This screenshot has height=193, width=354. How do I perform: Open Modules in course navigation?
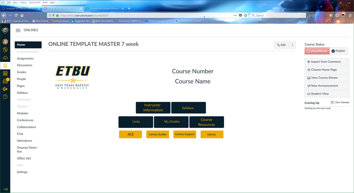[23, 113]
